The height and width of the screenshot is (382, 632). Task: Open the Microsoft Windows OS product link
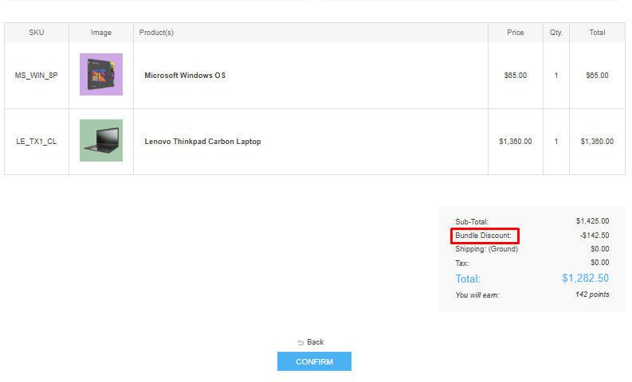pyautogui.click(x=185, y=76)
